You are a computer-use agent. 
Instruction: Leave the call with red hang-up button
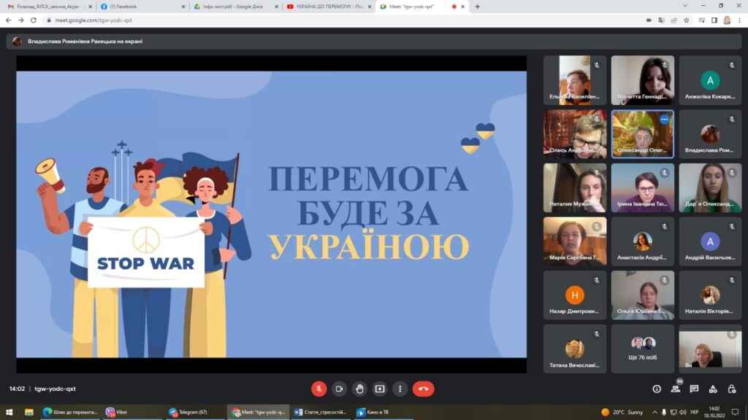[423, 389]
